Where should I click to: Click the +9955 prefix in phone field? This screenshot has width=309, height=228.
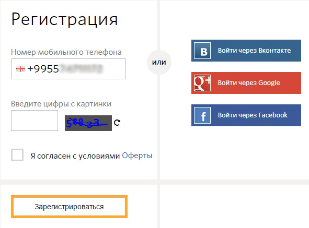(x=43, y=69)
